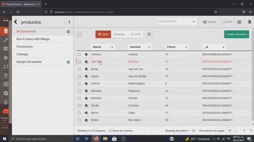Open a new browser tab

point(46,4)
